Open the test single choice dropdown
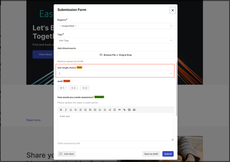This screenshot has width=230, height=162. click(x=115, y=73)
